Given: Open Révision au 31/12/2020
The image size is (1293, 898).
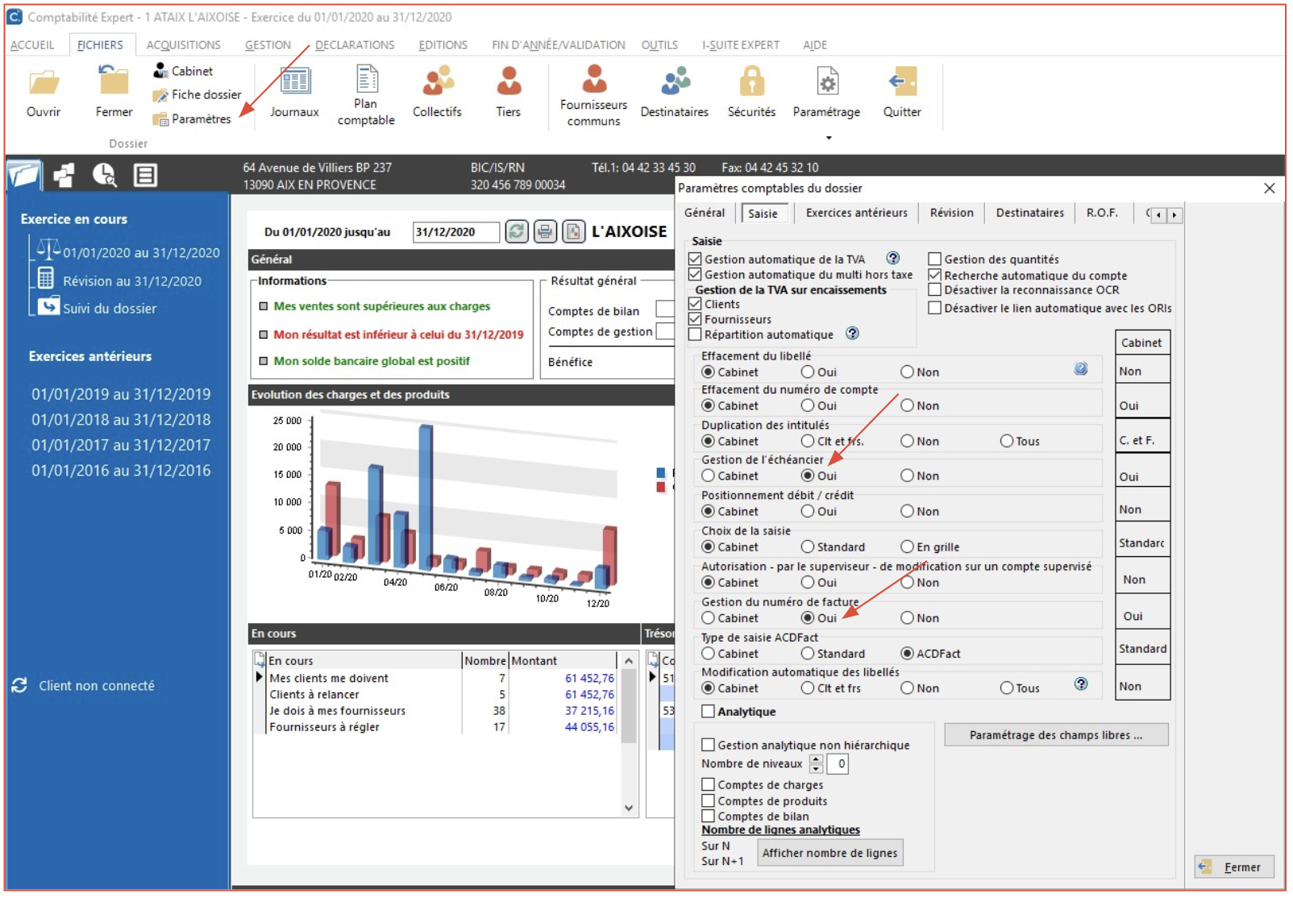Looking at the screenshot, I should pyautogui.click(x=132, y=281).
